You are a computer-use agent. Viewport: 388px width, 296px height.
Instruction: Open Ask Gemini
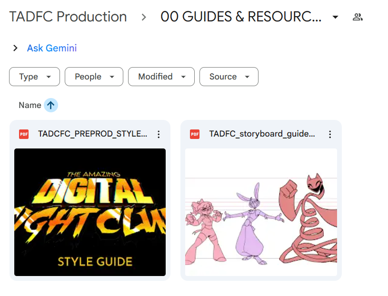pos(51,48)
